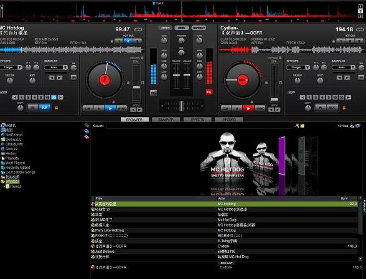Open the NetSearch folder
Screen dimensions: 366x279
tap(12, 134)
